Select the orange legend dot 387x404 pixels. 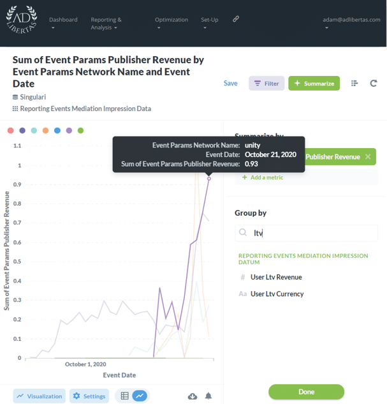tap(45, 131)
